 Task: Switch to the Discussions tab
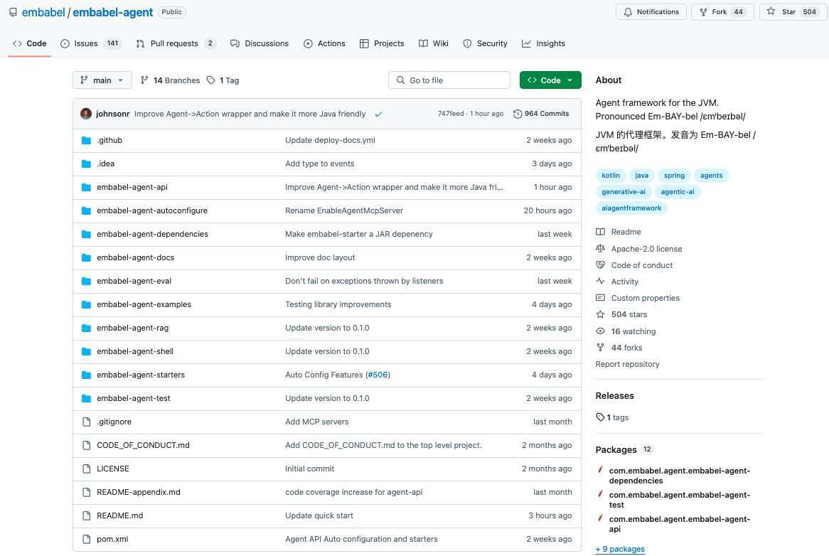click(x=260, y=44)
